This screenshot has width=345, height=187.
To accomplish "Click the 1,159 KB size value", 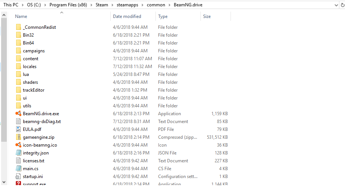I will pos(219,114).
